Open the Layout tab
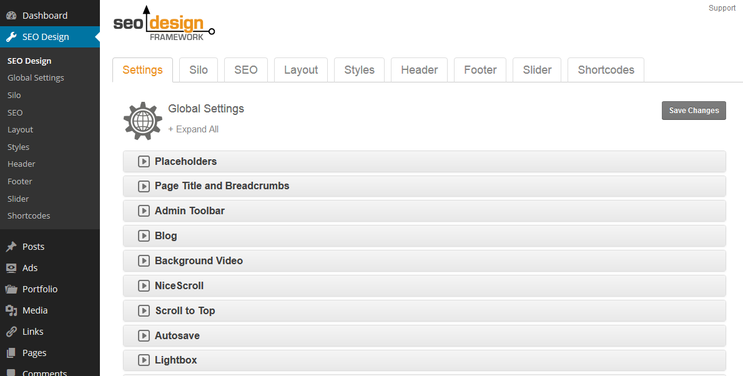743x376 pixels. (x=301, y=70)
